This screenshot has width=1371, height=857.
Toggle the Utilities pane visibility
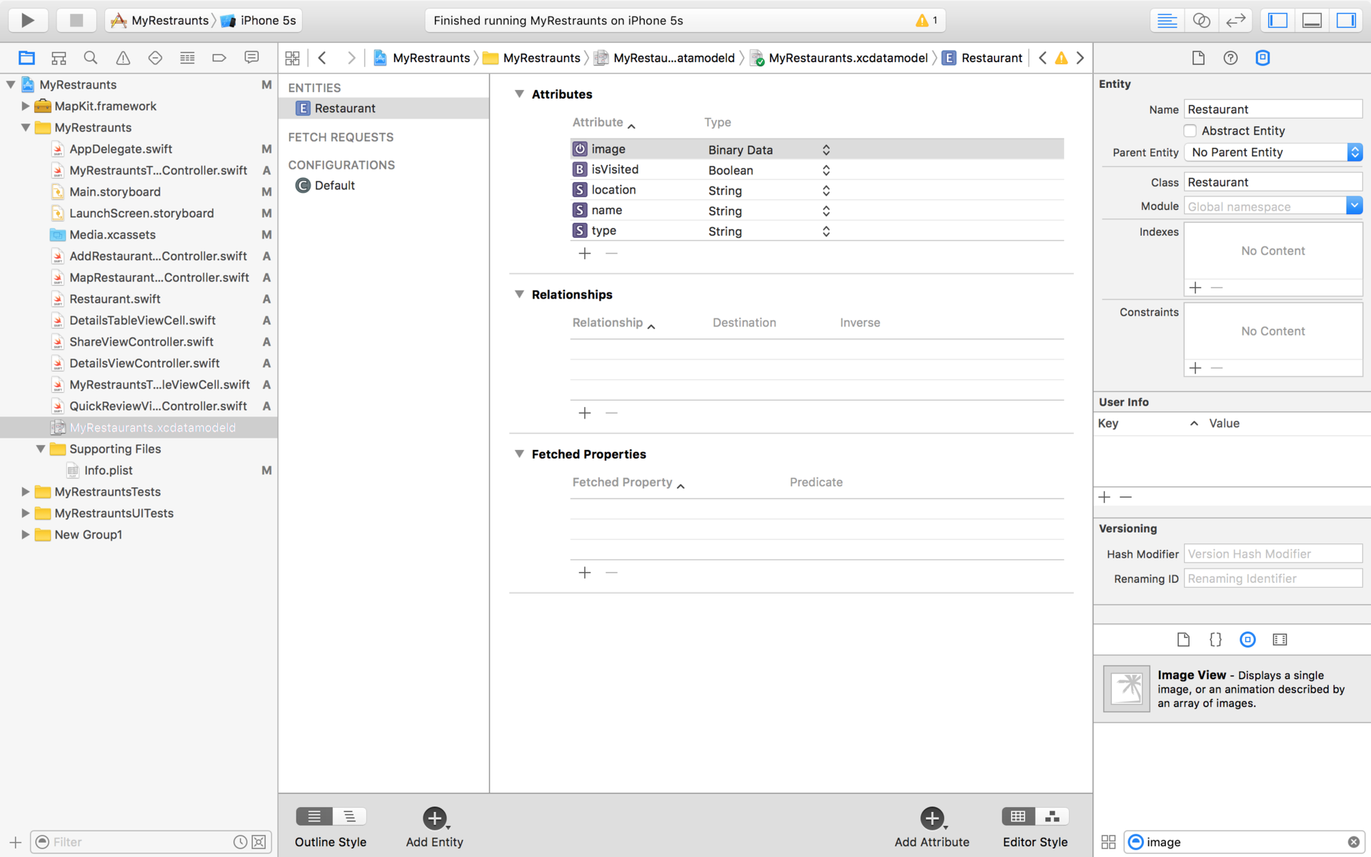click(x=1346, y=20)
